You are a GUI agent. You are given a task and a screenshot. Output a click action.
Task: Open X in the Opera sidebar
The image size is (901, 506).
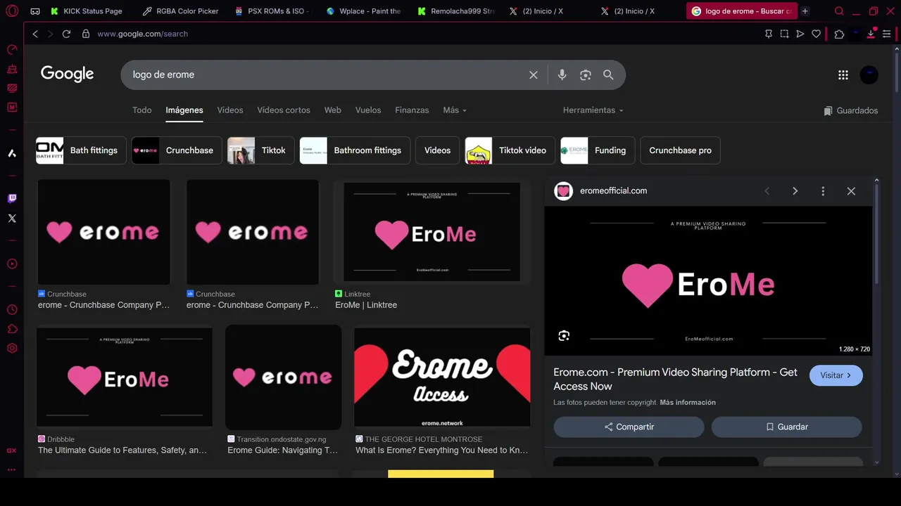12,219
